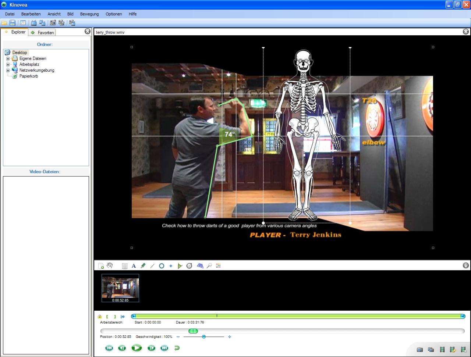Select the Text label tool
Screen dimensions: 471x357
[x=134, y=266]
